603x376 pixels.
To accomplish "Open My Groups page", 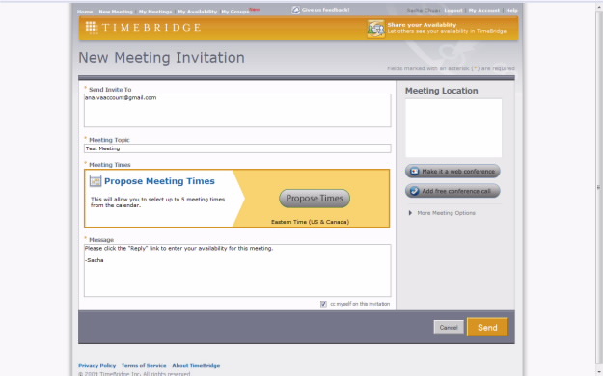I will pyautogui.click(x=235, y=12).
